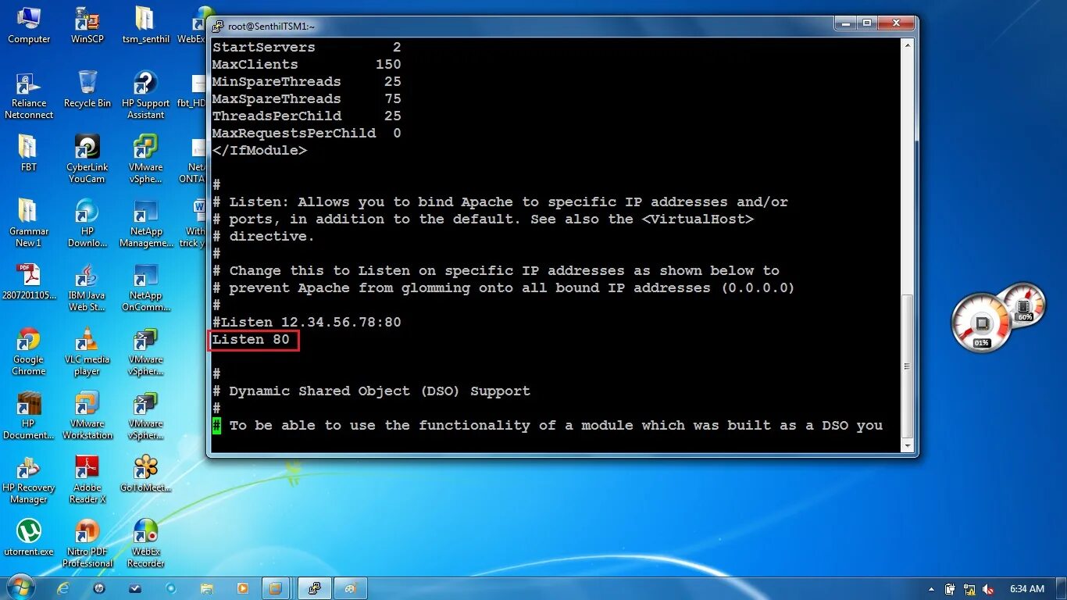Open the 2807201105 PDF file

tap(29, 281)
